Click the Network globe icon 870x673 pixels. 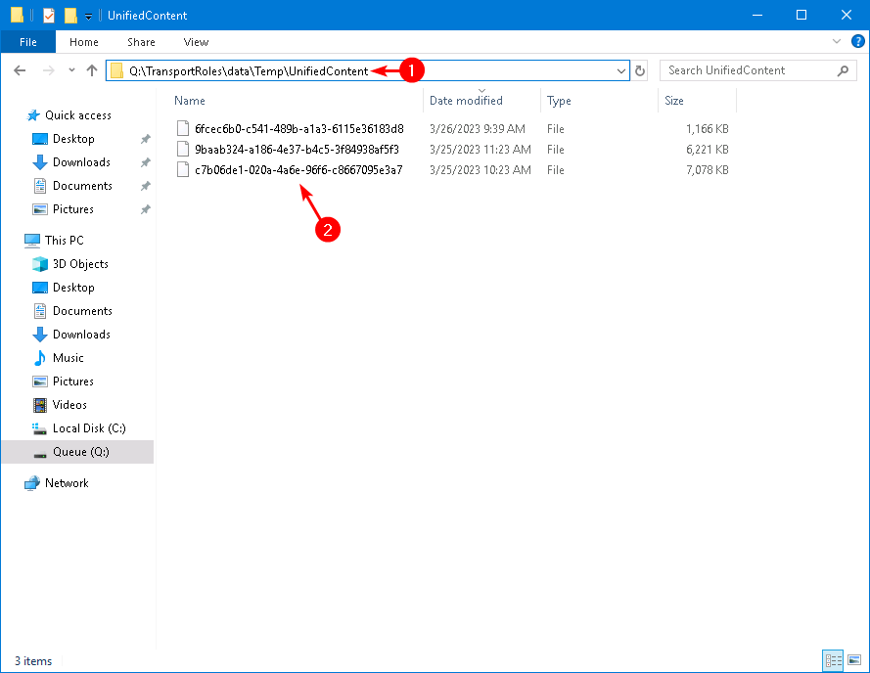[32, 482]
